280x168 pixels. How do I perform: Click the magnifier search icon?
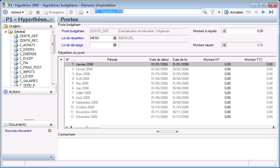(205, 12)
